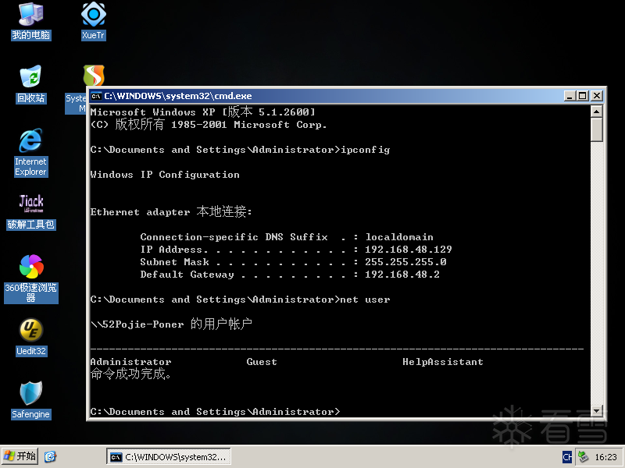Viewport: 625px width, 468px height.
Task: Open the 开始 Start button
Action: click(x=20, y=456)
